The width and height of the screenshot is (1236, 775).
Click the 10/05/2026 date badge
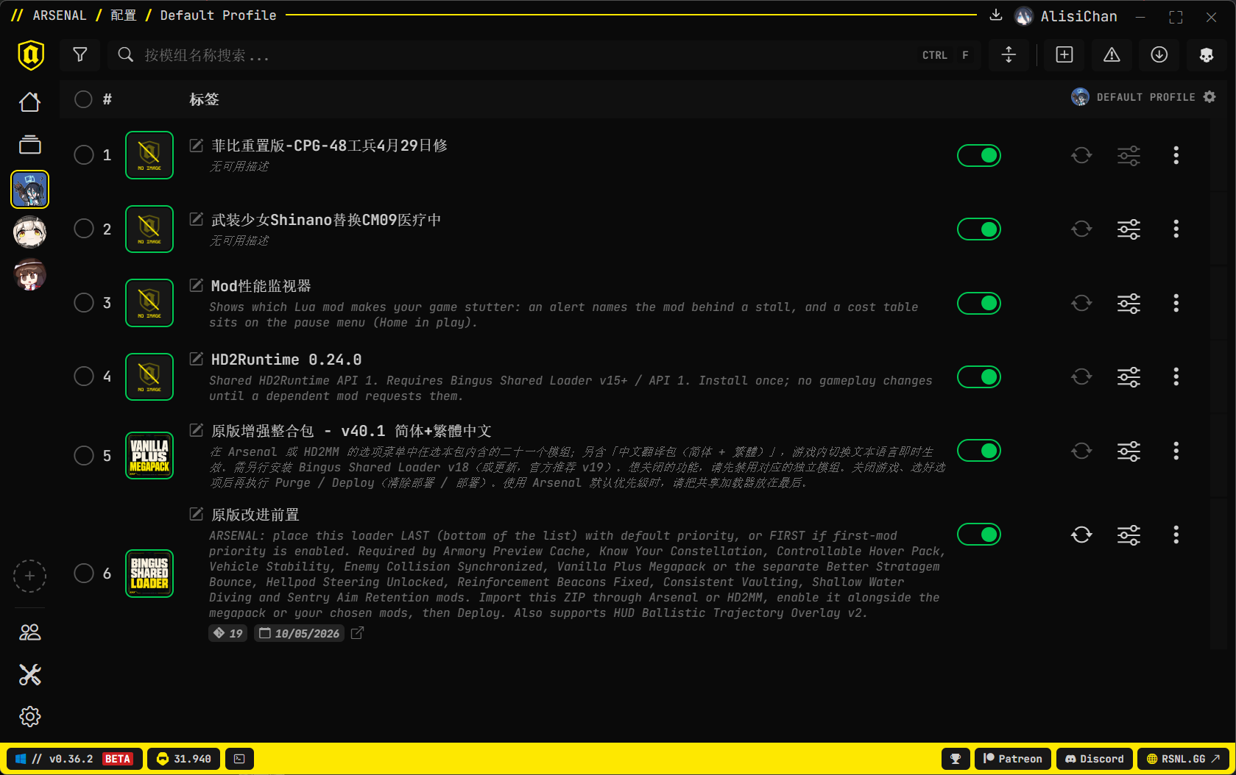tap(299, 633)
